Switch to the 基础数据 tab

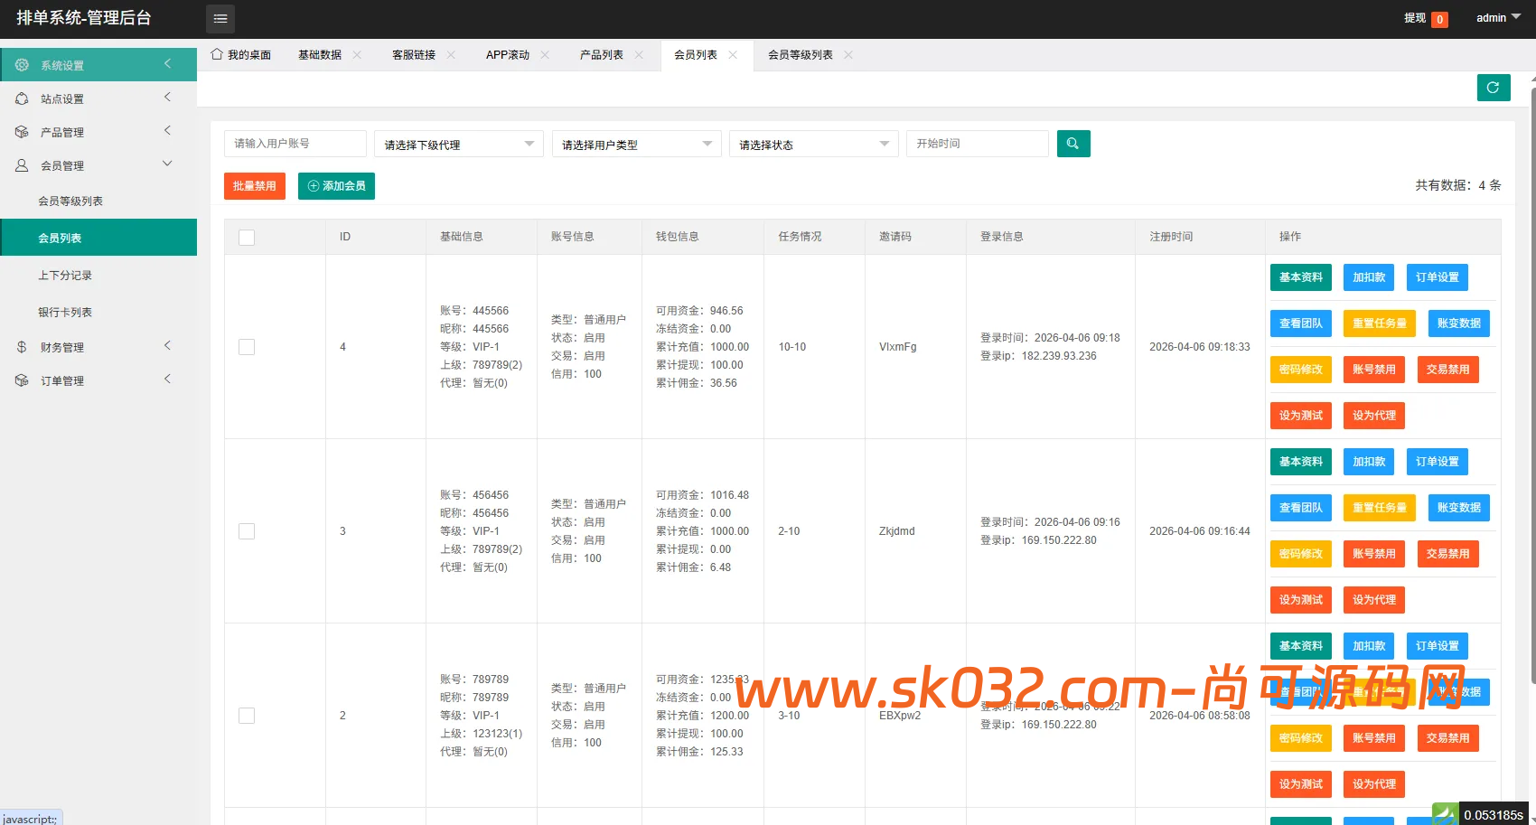[320, 55]
